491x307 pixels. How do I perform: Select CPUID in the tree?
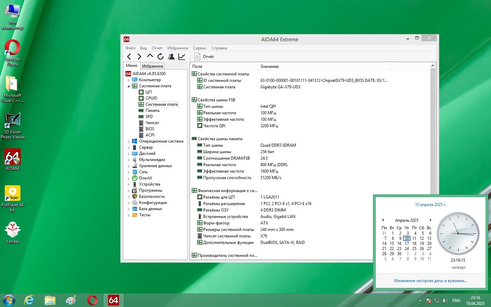click(151, 98)
